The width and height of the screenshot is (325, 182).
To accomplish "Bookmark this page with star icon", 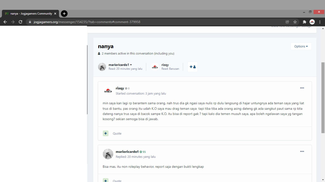I will [x=295, y=22].
